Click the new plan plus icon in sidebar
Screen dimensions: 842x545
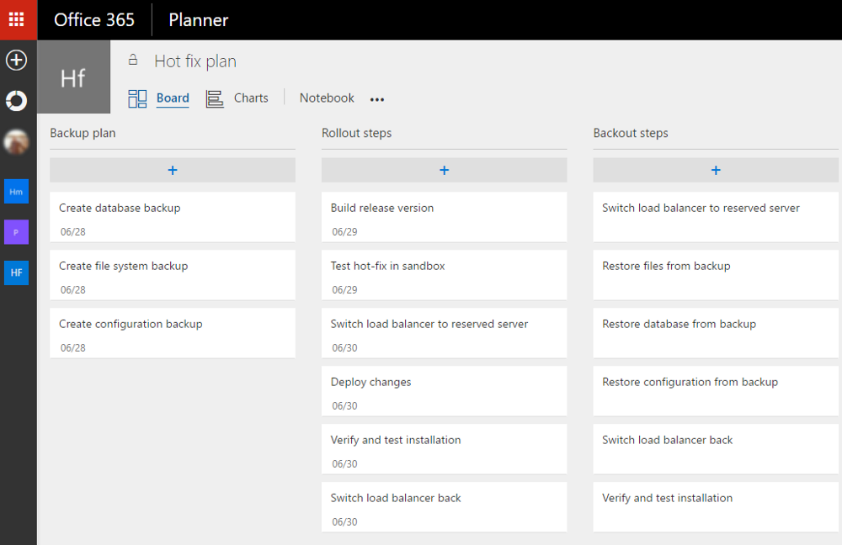(17, 61)
